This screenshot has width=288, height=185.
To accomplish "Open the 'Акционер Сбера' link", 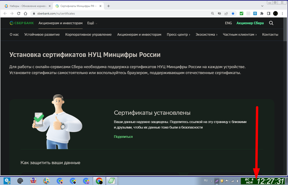I will 250,23.
